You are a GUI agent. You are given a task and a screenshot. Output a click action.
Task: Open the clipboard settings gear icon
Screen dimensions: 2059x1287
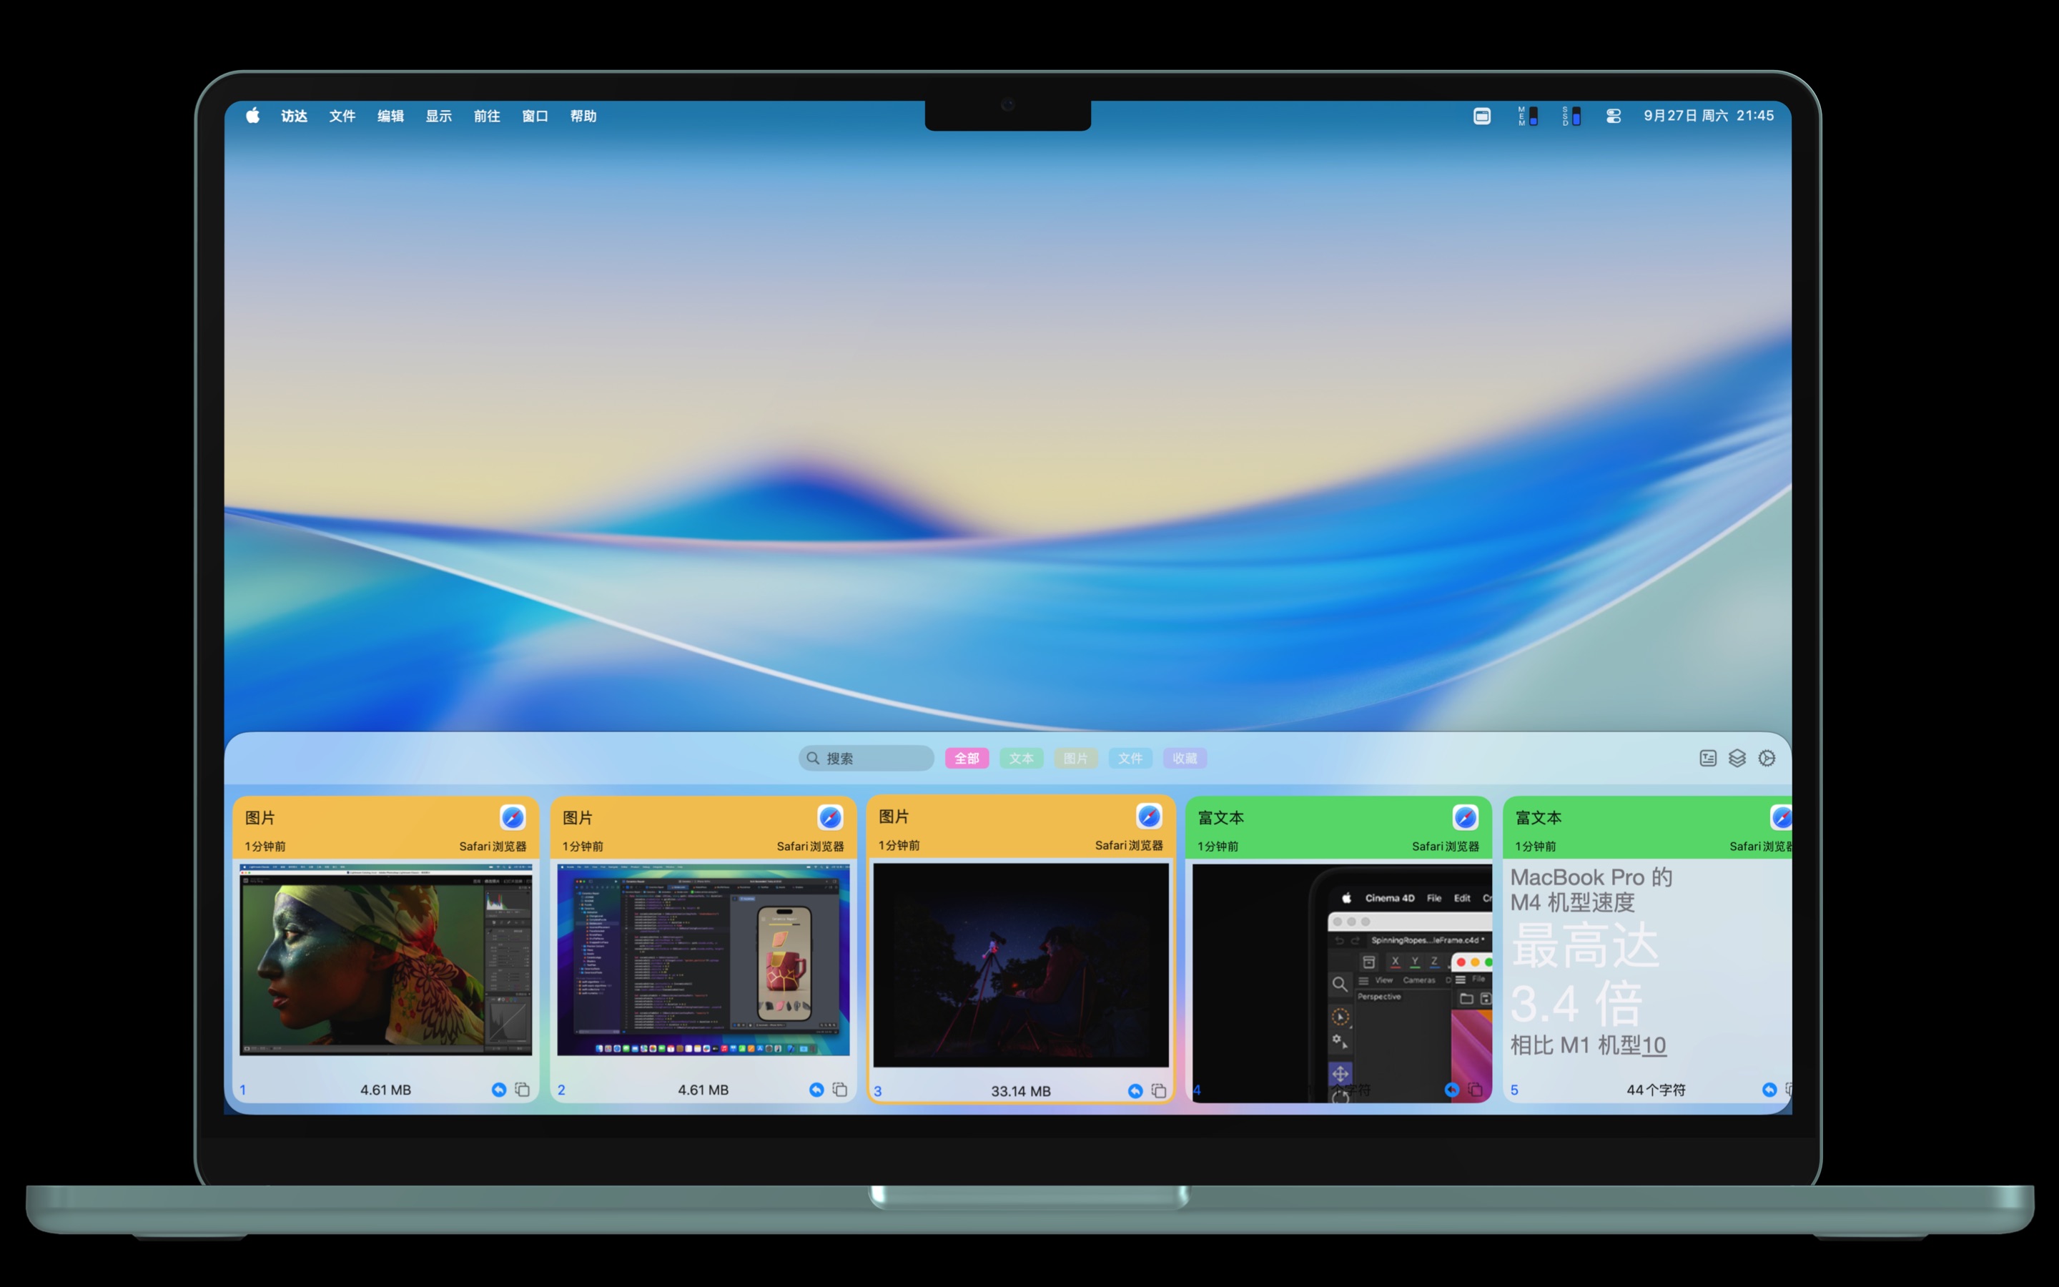click(1767, 758)
